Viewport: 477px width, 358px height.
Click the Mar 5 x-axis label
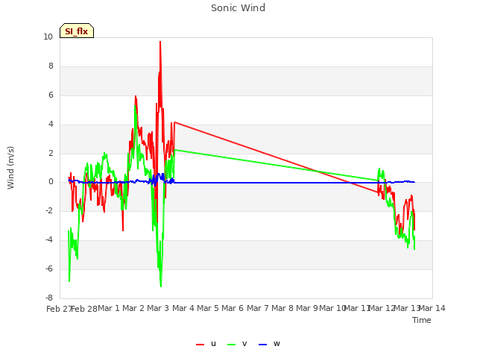208,308
